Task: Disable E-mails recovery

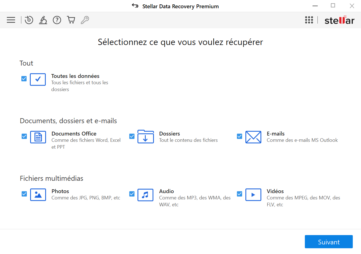Action: (239, 136)
